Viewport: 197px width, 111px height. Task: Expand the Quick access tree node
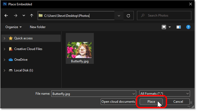click(x=4, y=38)
